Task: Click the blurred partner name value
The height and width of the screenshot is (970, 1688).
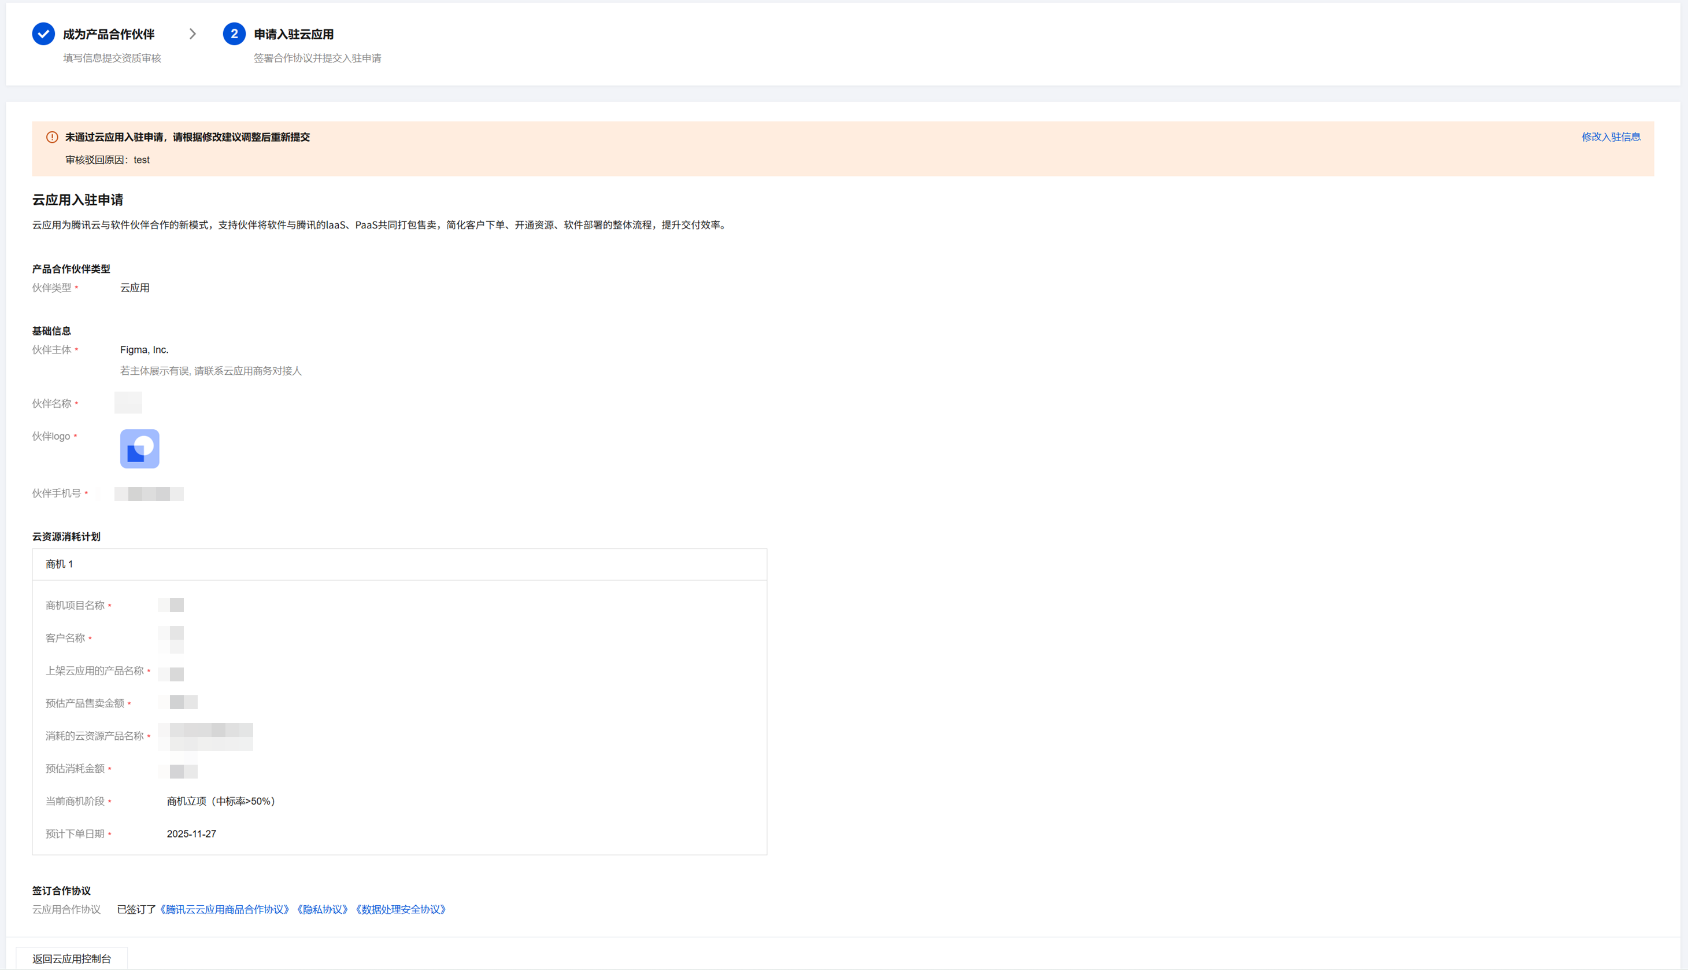Action: click(x=128, y=403)
